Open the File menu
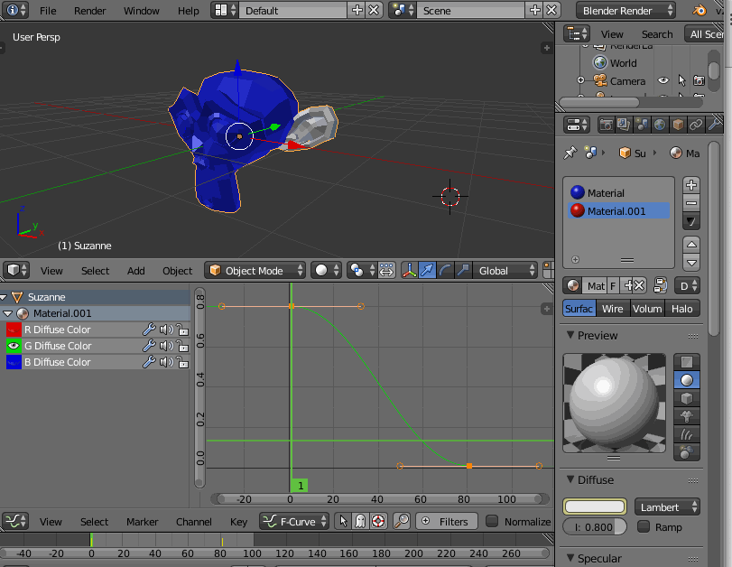Viewport: 732px width, 567px height. click(48, 11)
